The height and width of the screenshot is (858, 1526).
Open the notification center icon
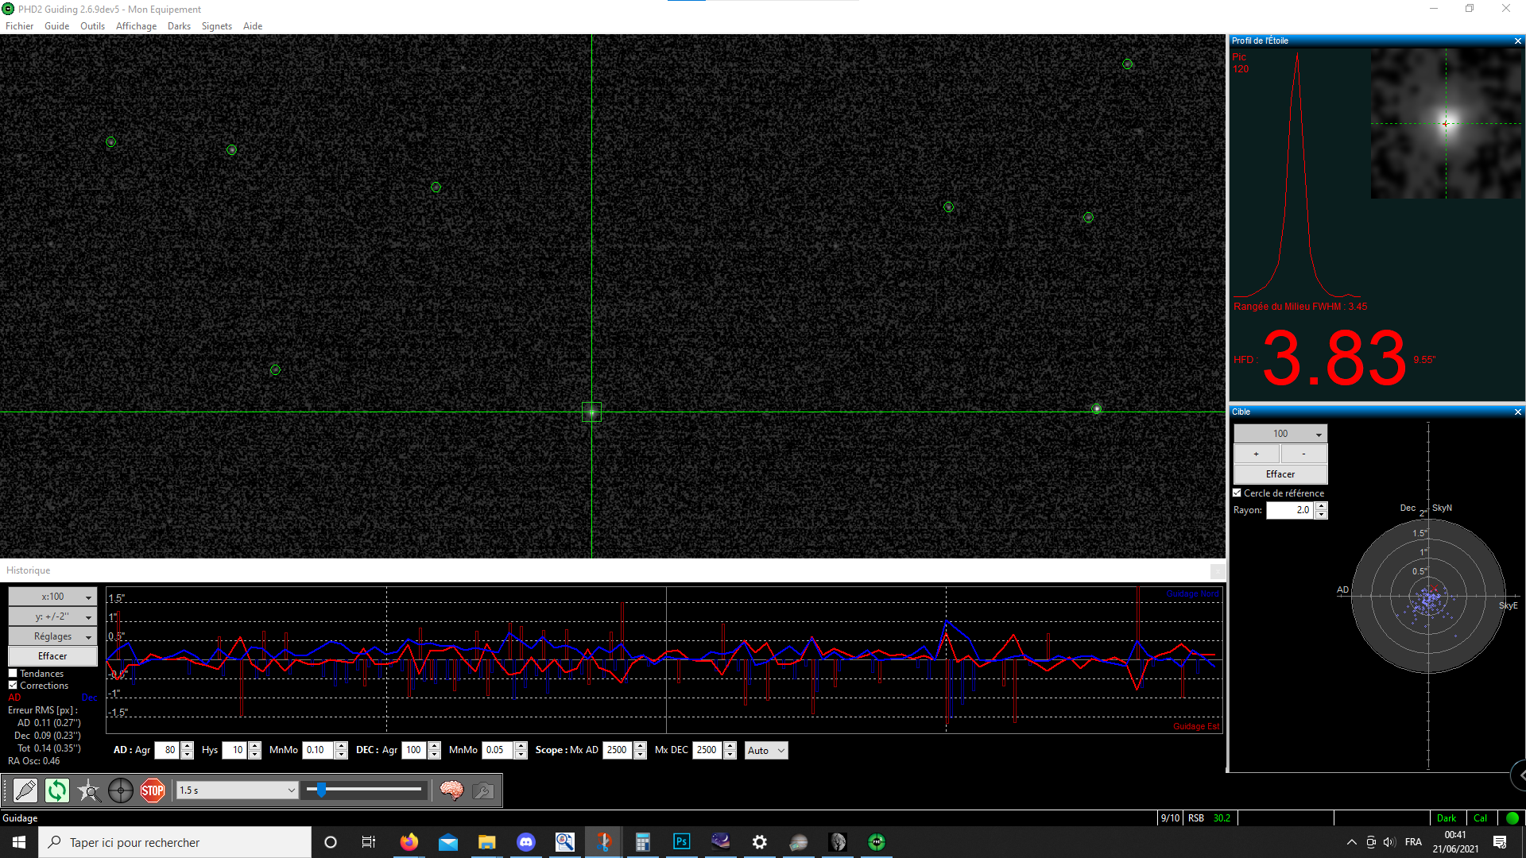pyautogui.click(x=1500, y=842)
